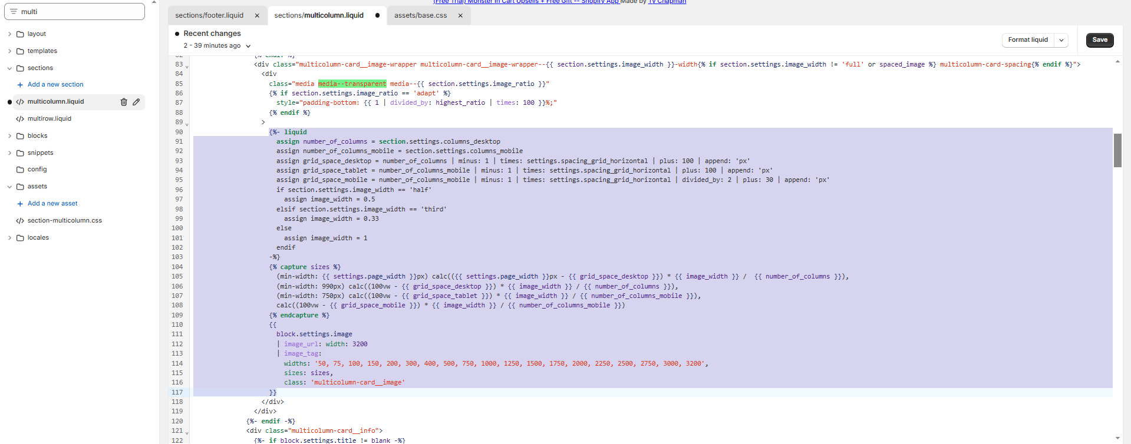The width and height of the screenshot is (1131, 444).
Task: Close the assets/base.css tab
Action: tap(460, 16)
